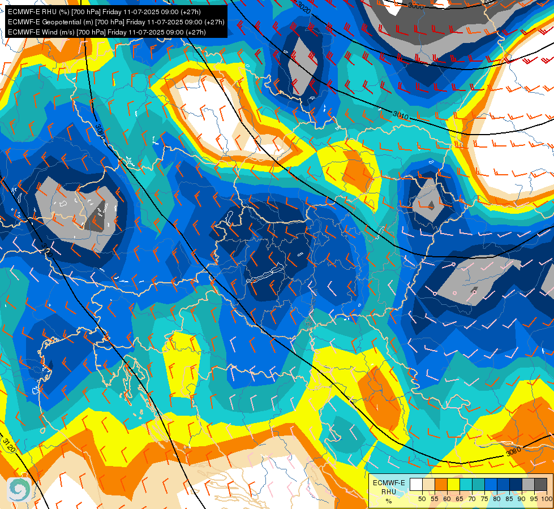This screenshot has width=554, height=509.
Task: Click the legend tick label 75
Action: point(484,499)
